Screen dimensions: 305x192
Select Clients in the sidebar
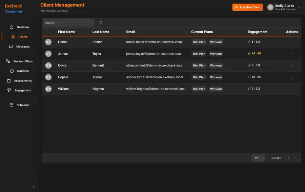tap(19, 37)
